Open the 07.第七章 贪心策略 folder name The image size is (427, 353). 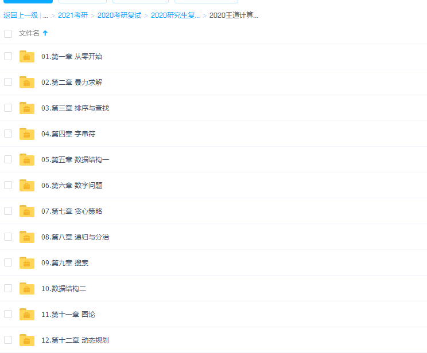pos(72,211)
